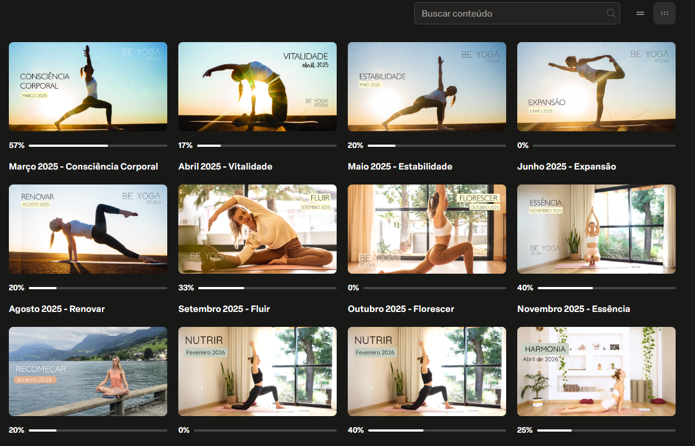The image size is (695, 446).
Task: Focus the Buscar conteúdo search field
Action: point(517,13)
